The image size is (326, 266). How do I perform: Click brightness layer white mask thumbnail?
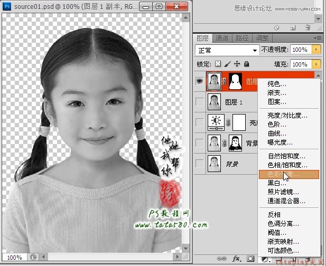239,122
